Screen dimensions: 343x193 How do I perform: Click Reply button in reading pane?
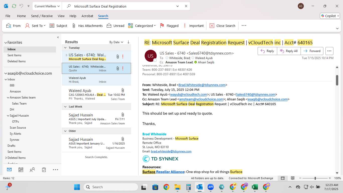point(267,51)
